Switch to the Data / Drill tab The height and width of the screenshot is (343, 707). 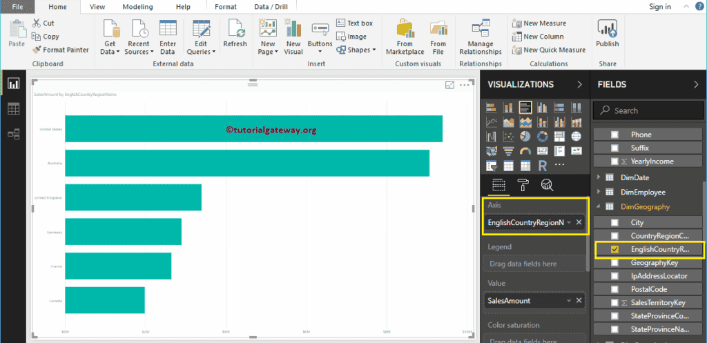(271, 7)
